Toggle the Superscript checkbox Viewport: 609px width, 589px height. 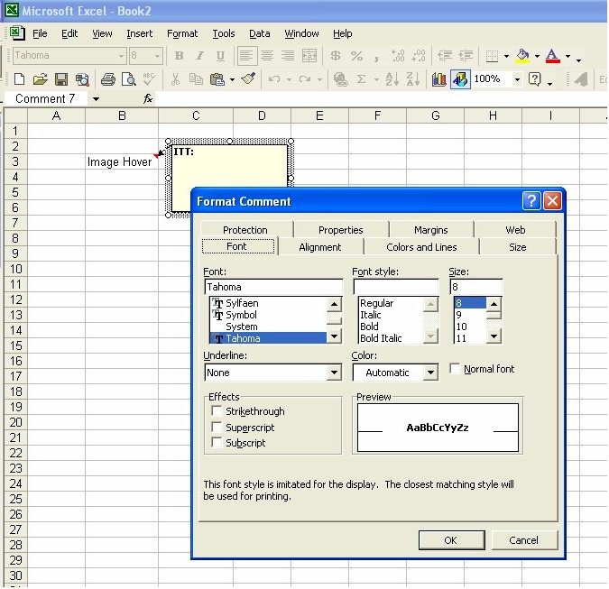[x=217, y=427]
